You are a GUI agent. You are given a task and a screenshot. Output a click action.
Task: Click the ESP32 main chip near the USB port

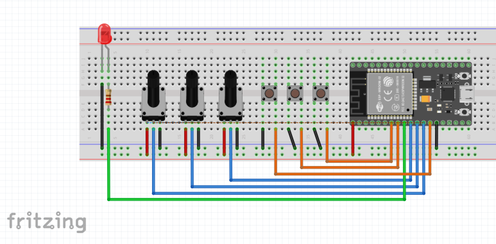click(x=447, y=94)
